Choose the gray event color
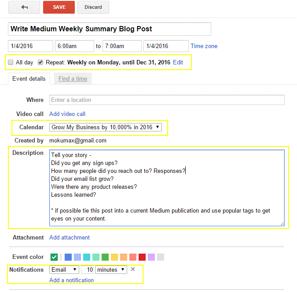 161,257
